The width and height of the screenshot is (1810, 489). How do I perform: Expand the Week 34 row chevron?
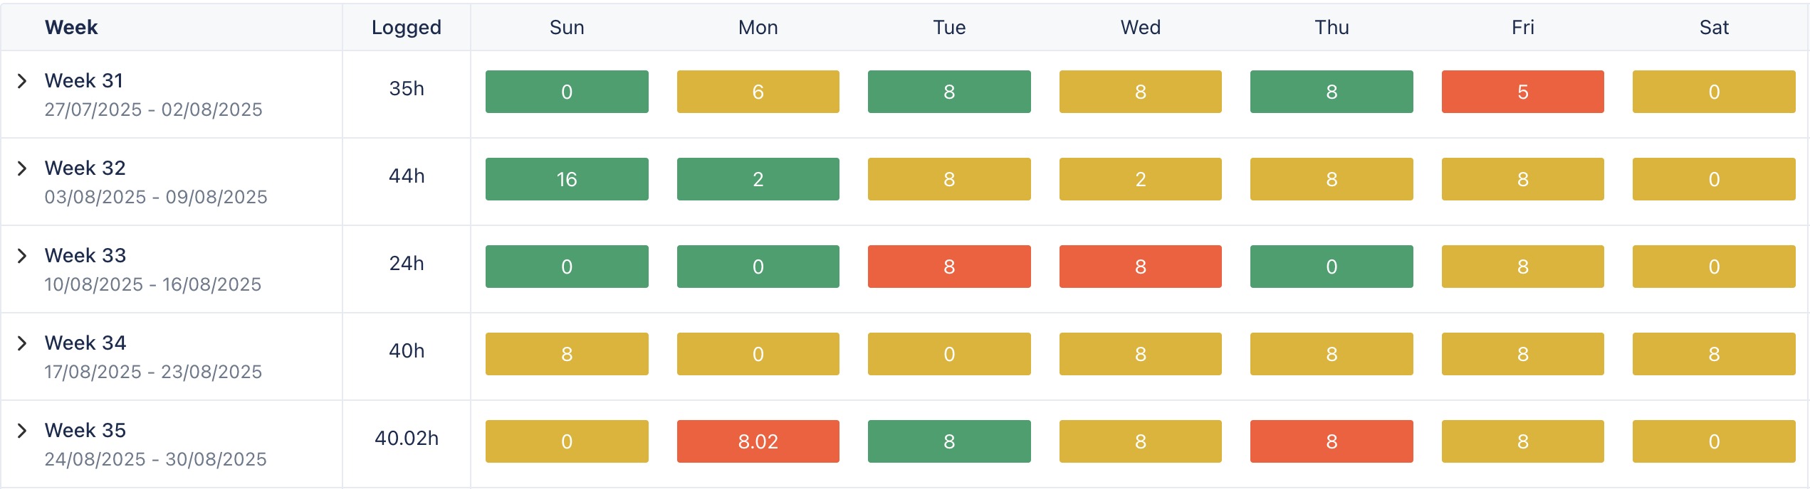click(x=22, y=343)
